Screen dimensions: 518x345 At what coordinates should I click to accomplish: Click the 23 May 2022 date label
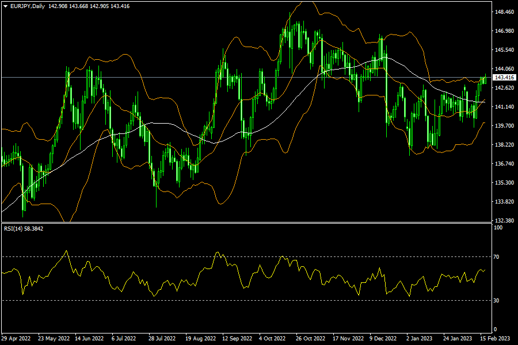(x=54, y=339)
